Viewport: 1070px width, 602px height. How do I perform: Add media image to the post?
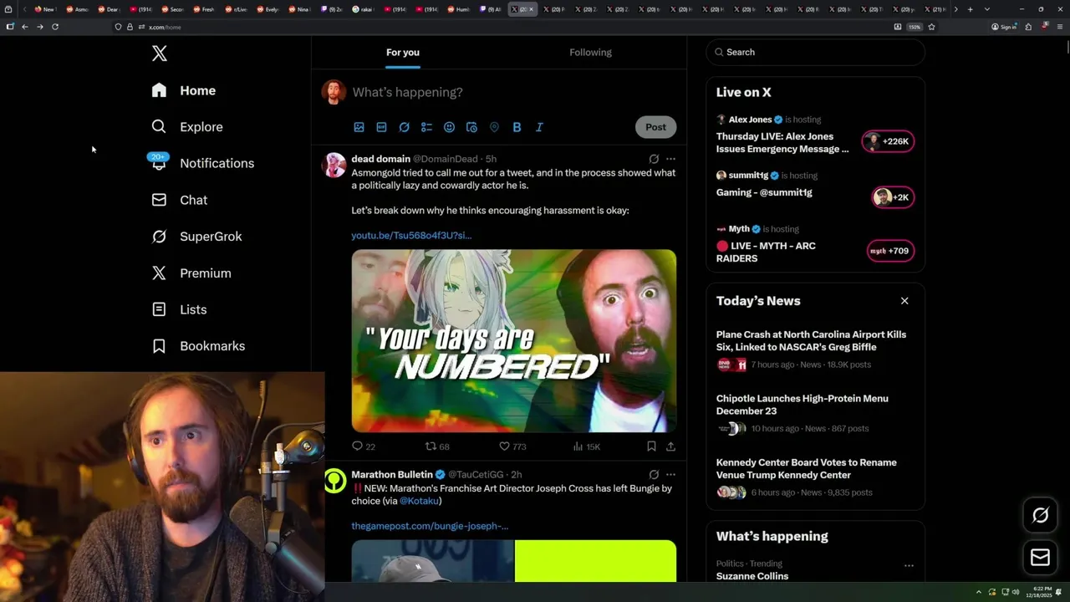pyautogui.click(x=359, y=127)
